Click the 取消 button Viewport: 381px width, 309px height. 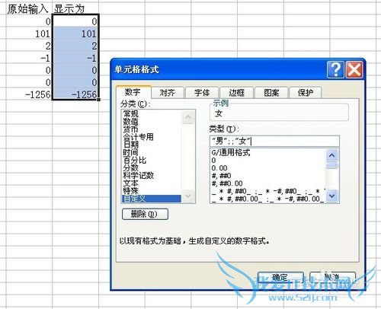(x=332, y=278)
